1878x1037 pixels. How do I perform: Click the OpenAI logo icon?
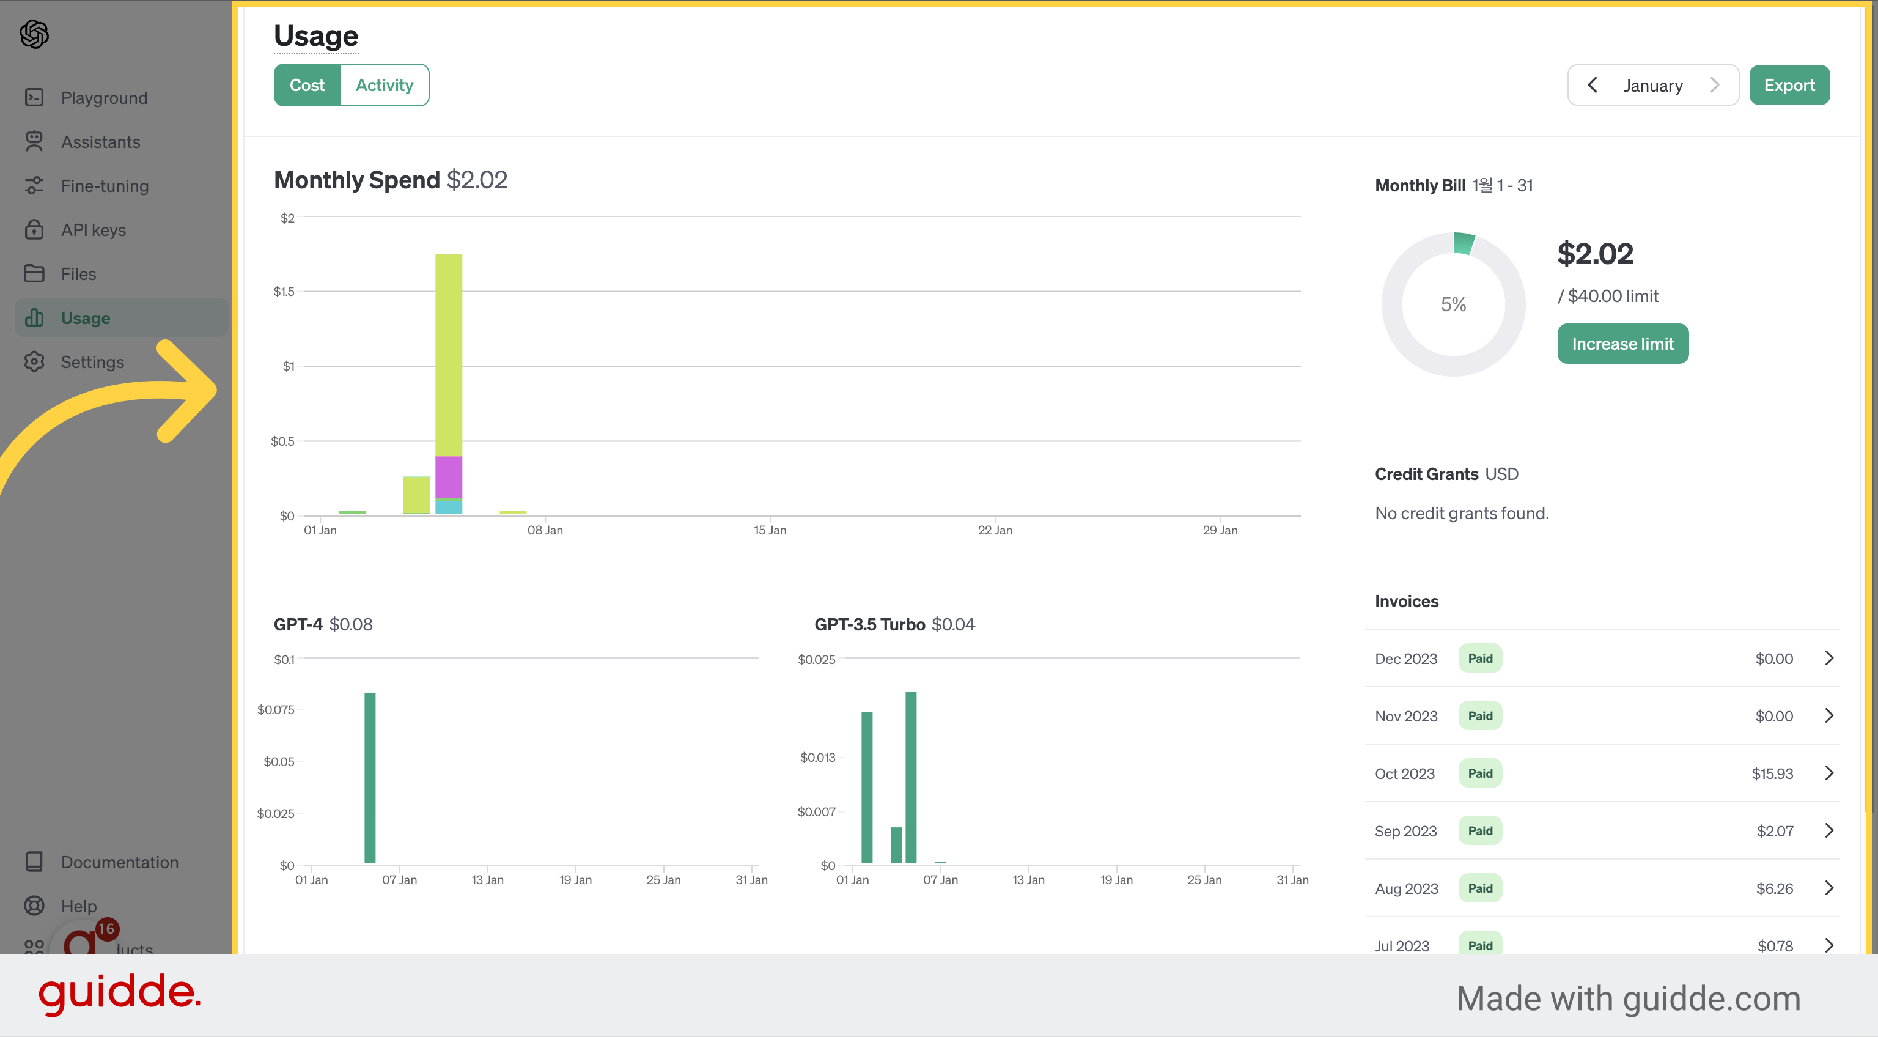coord(34,34)
